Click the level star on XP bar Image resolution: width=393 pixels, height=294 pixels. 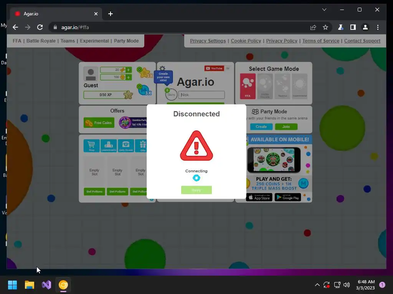[x=128, y=95]
